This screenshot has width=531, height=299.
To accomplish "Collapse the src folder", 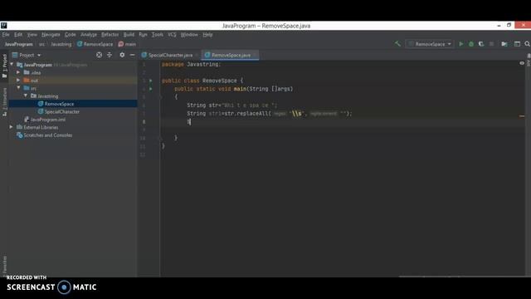I will [x=18, y=88].
